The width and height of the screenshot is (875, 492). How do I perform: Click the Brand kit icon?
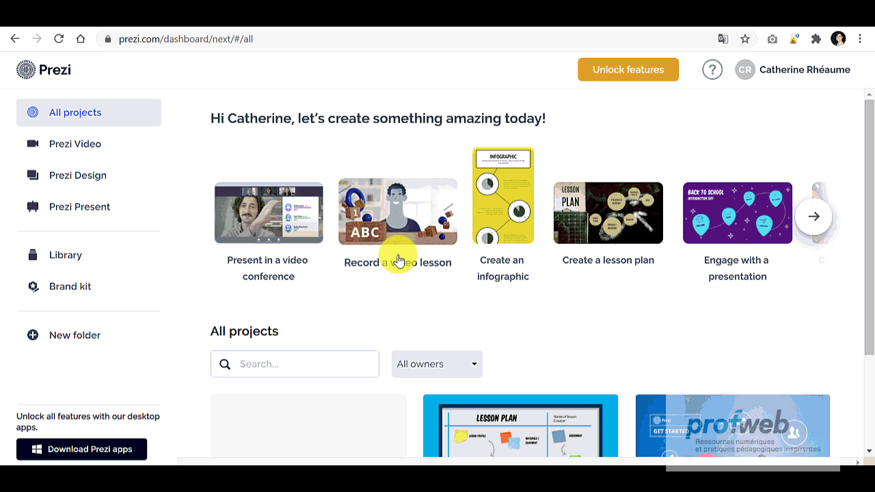[33, 286]
